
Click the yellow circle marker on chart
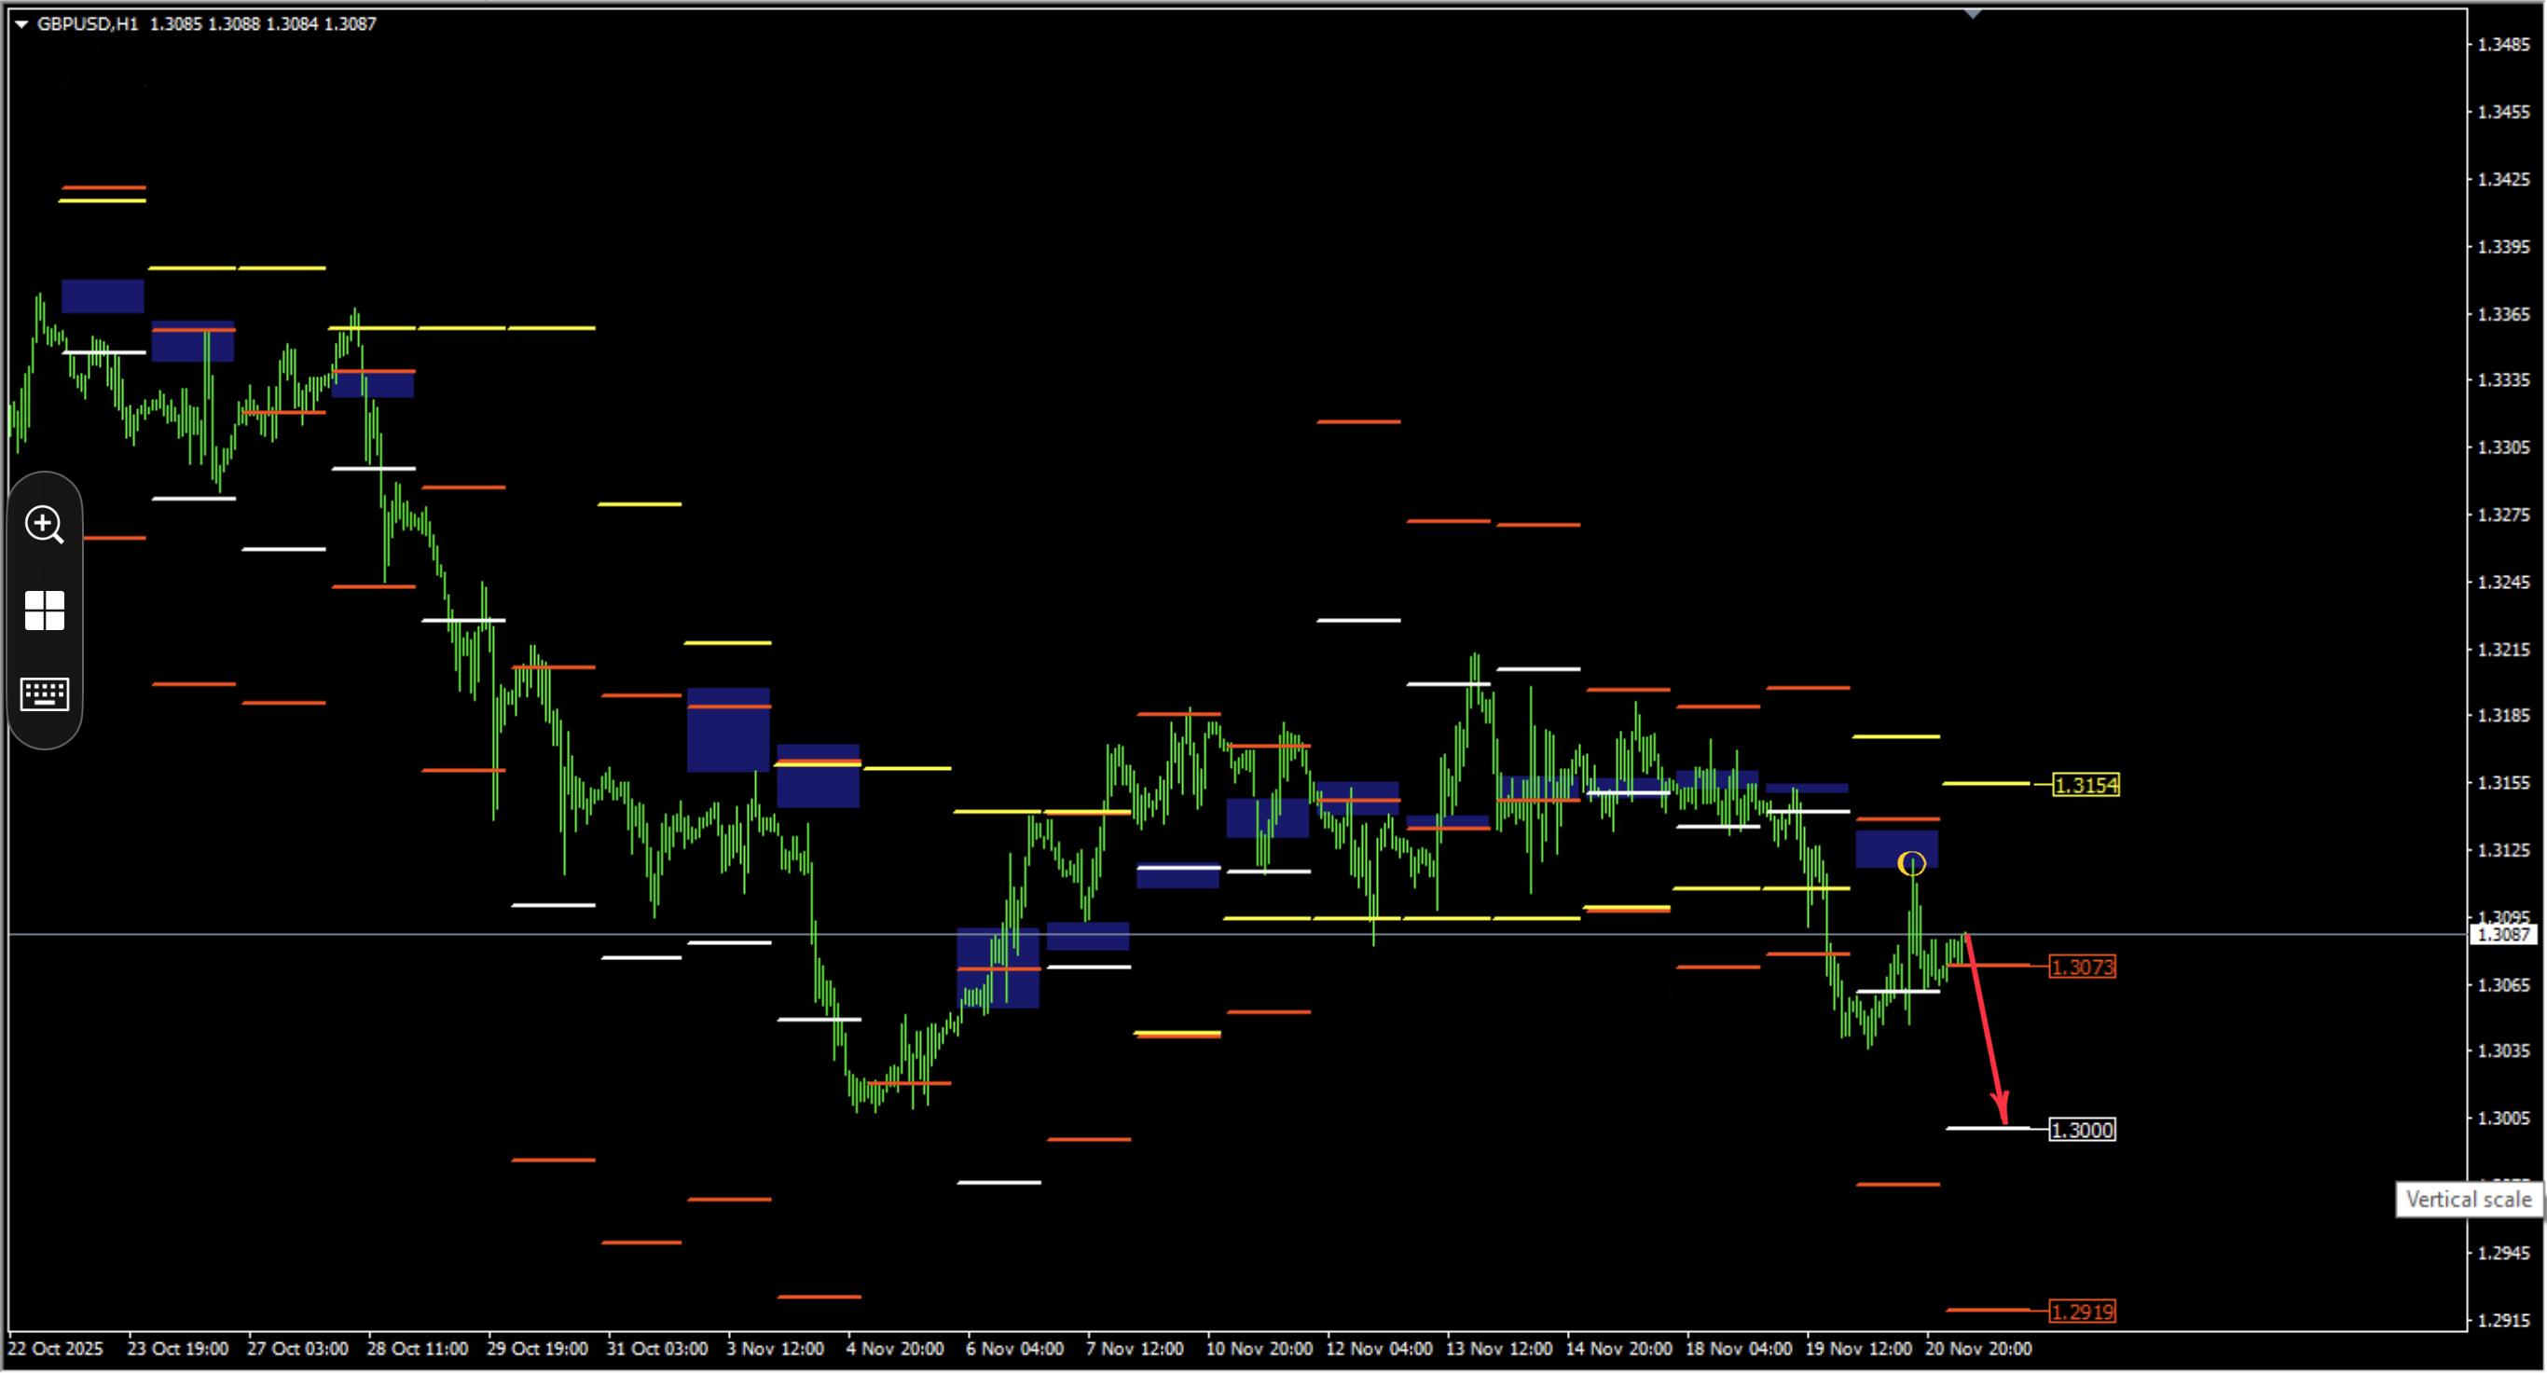point(1911,864)
